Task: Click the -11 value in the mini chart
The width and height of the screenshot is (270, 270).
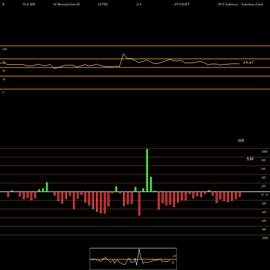Action: pyautogui.click(x=174, y=256)
